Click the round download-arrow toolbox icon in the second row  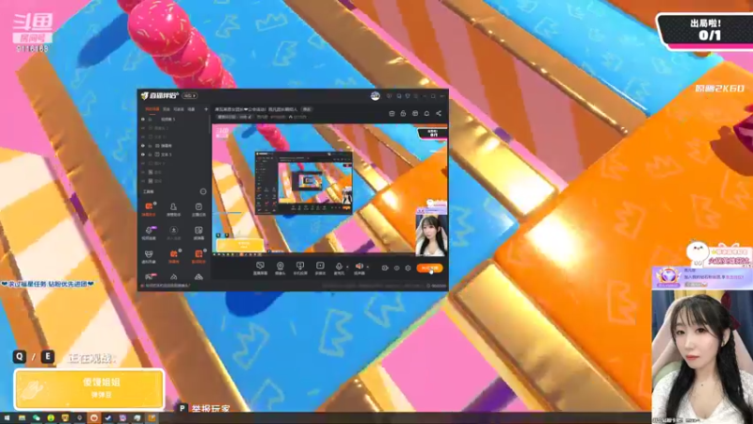tap(173, 230)
